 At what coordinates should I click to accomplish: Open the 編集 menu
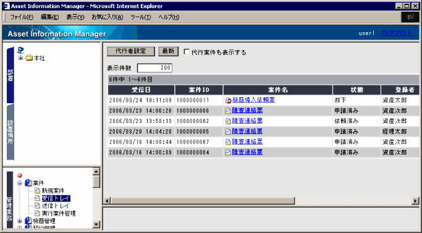click(49, 17)
